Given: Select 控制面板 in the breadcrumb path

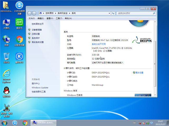Looking at the screenshot, I should (x=49, y=13).
